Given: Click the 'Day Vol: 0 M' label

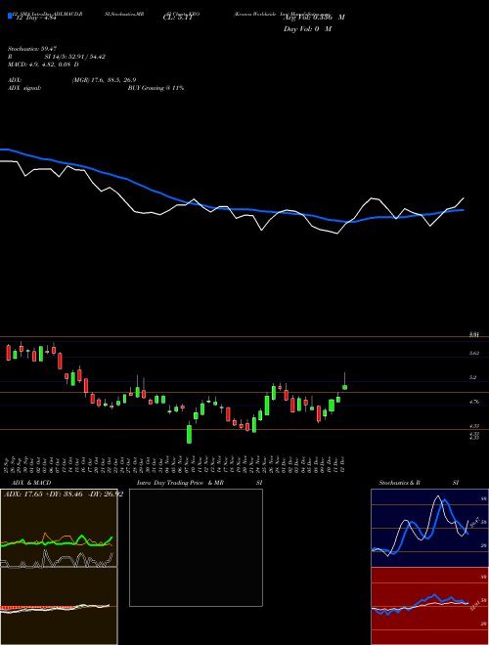Looking at the screenshot, I should pyautogui.click(x=307, y=29).
